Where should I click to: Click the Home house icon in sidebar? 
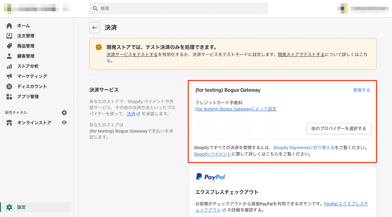[9, 26]
